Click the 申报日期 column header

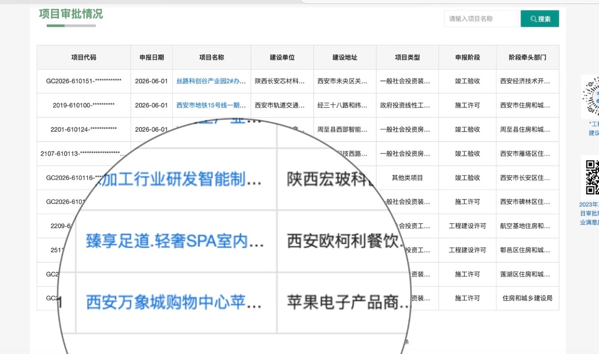(152, 58)
